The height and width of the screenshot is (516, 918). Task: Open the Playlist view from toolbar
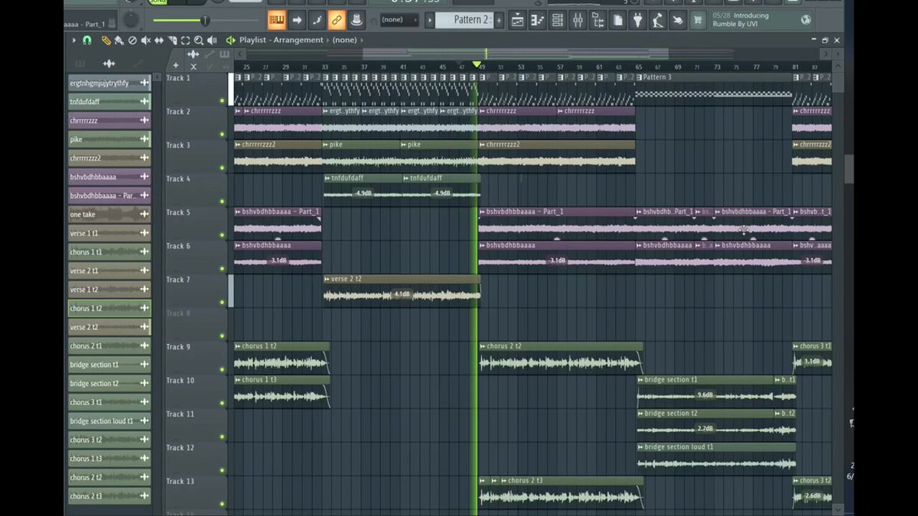(517, 20)
